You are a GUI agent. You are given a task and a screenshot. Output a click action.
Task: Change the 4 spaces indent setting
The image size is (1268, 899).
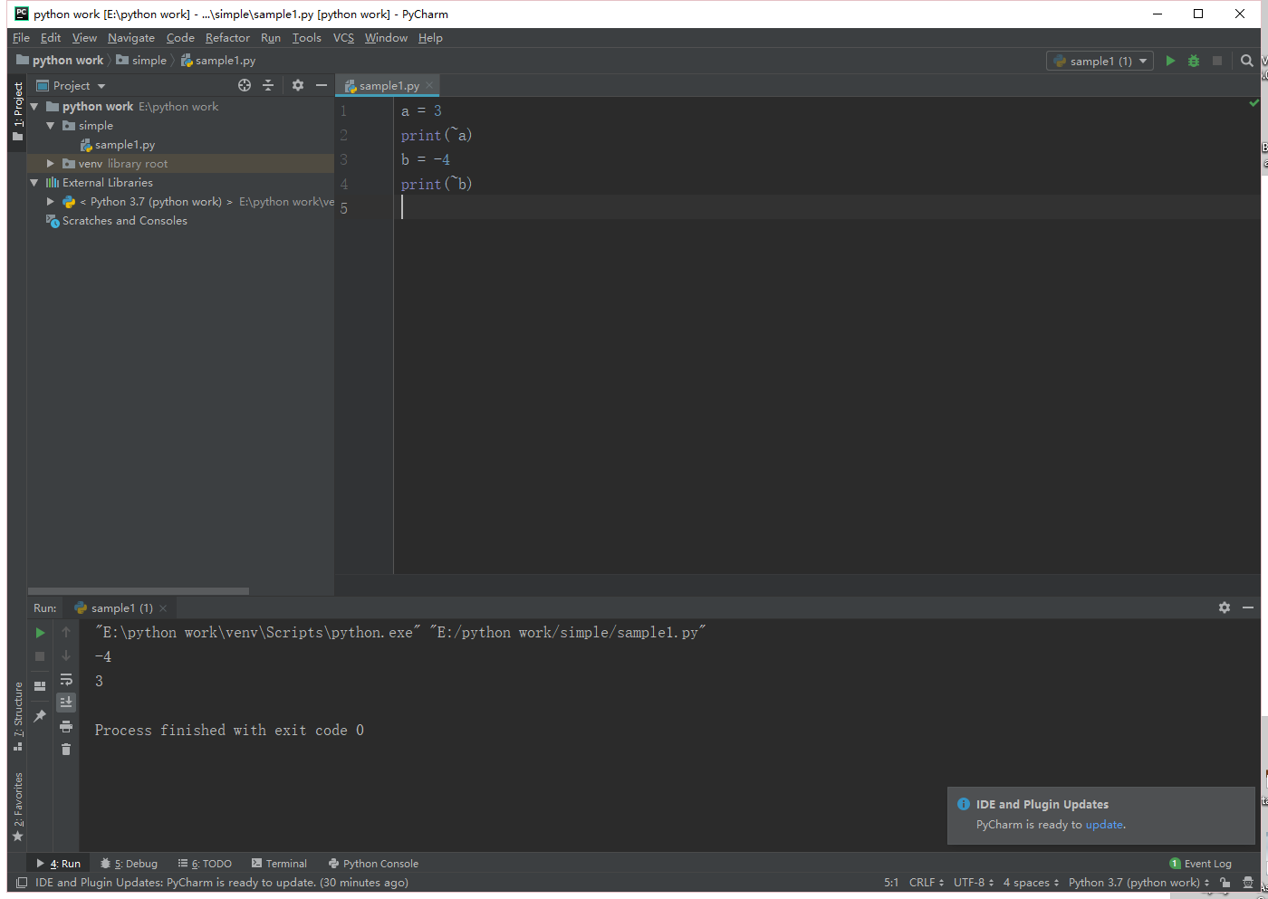(1031, 883)
